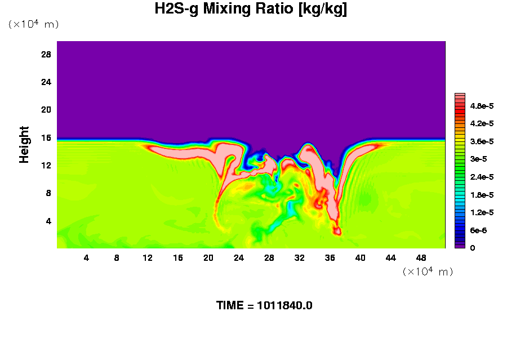The image size is (507, 338).
Task: Click the y-axis units label at top left
Action: (33, 24)
